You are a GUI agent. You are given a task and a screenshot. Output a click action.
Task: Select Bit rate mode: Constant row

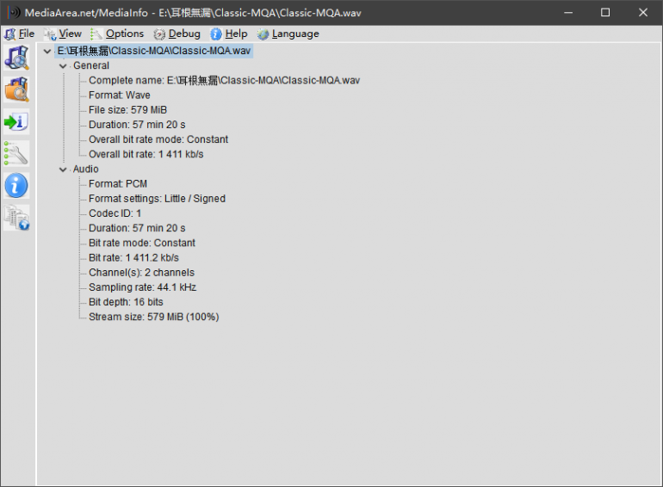[x=142, y=243]
